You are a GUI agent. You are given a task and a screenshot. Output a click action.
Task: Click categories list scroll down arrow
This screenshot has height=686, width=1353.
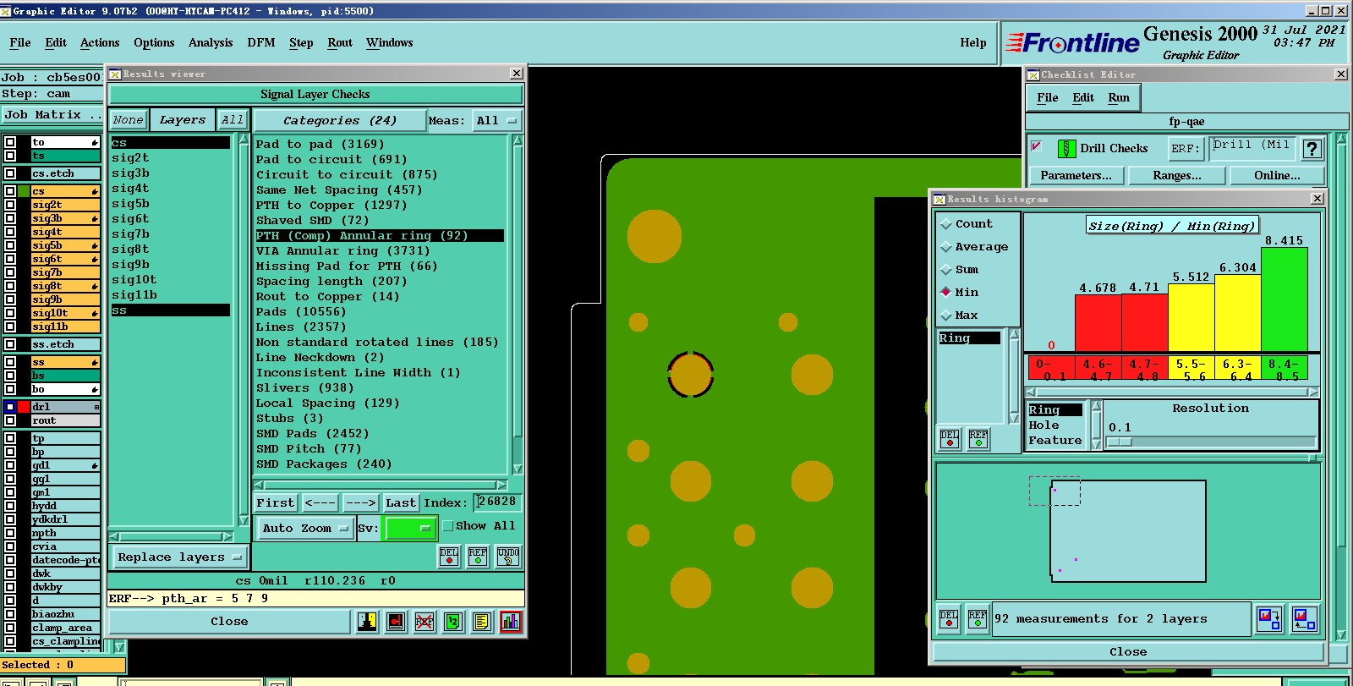(518, 469)
